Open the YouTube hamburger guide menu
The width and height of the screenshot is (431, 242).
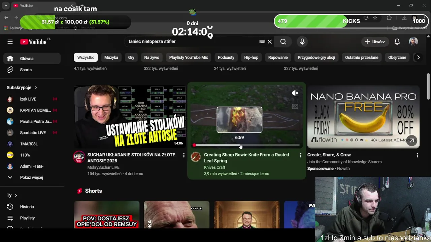pyautogui.click(x=10, y=42)
